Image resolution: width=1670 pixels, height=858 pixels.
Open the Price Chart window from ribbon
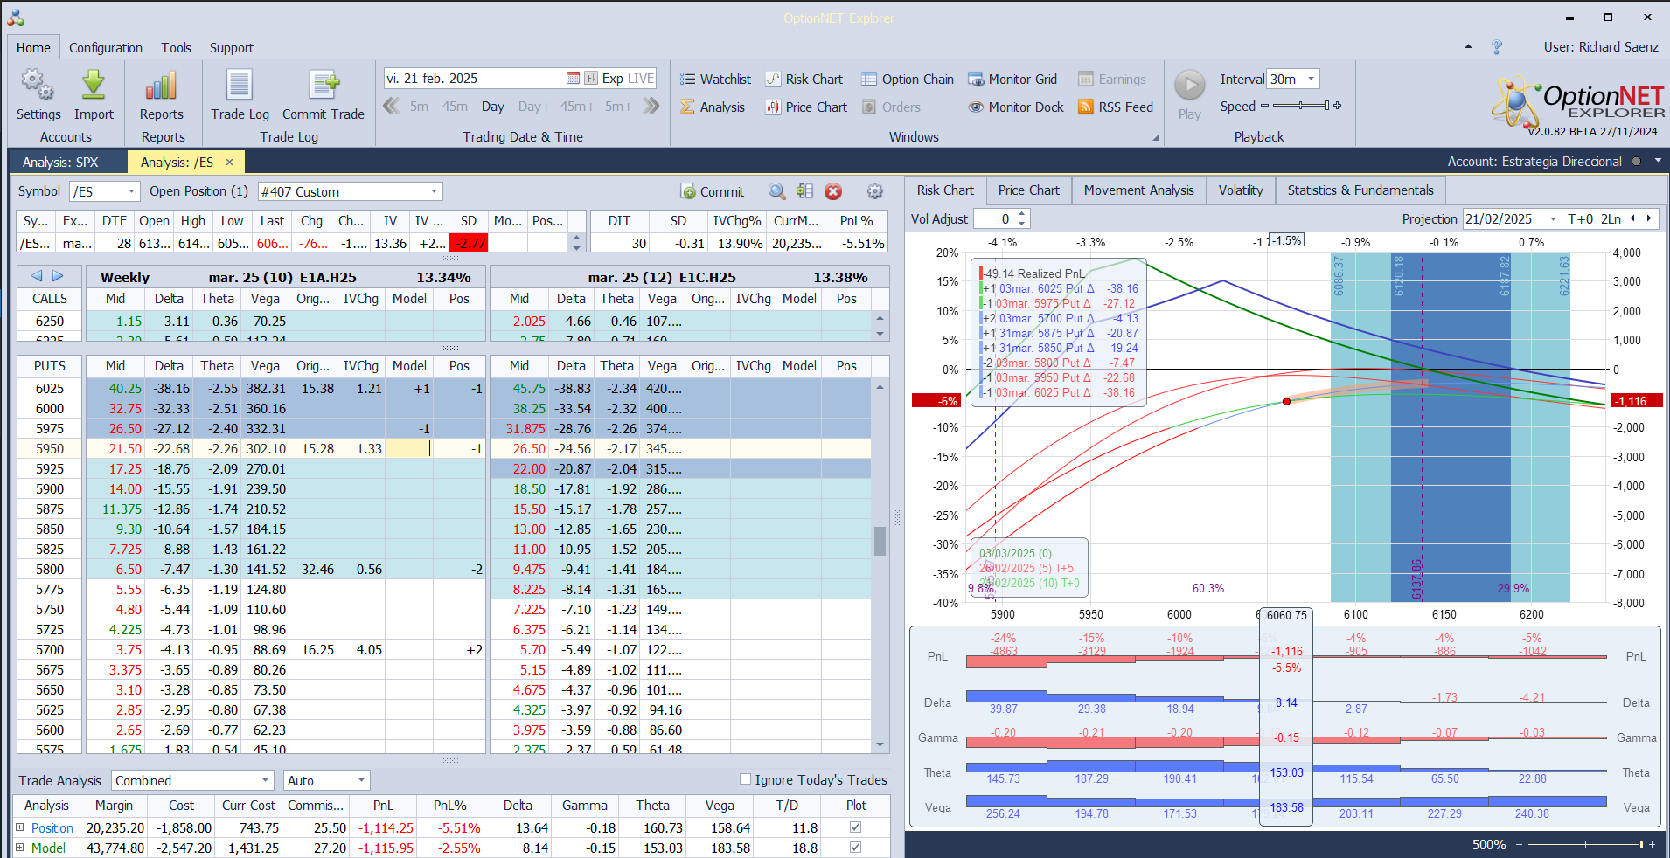[x=806, y=107]
